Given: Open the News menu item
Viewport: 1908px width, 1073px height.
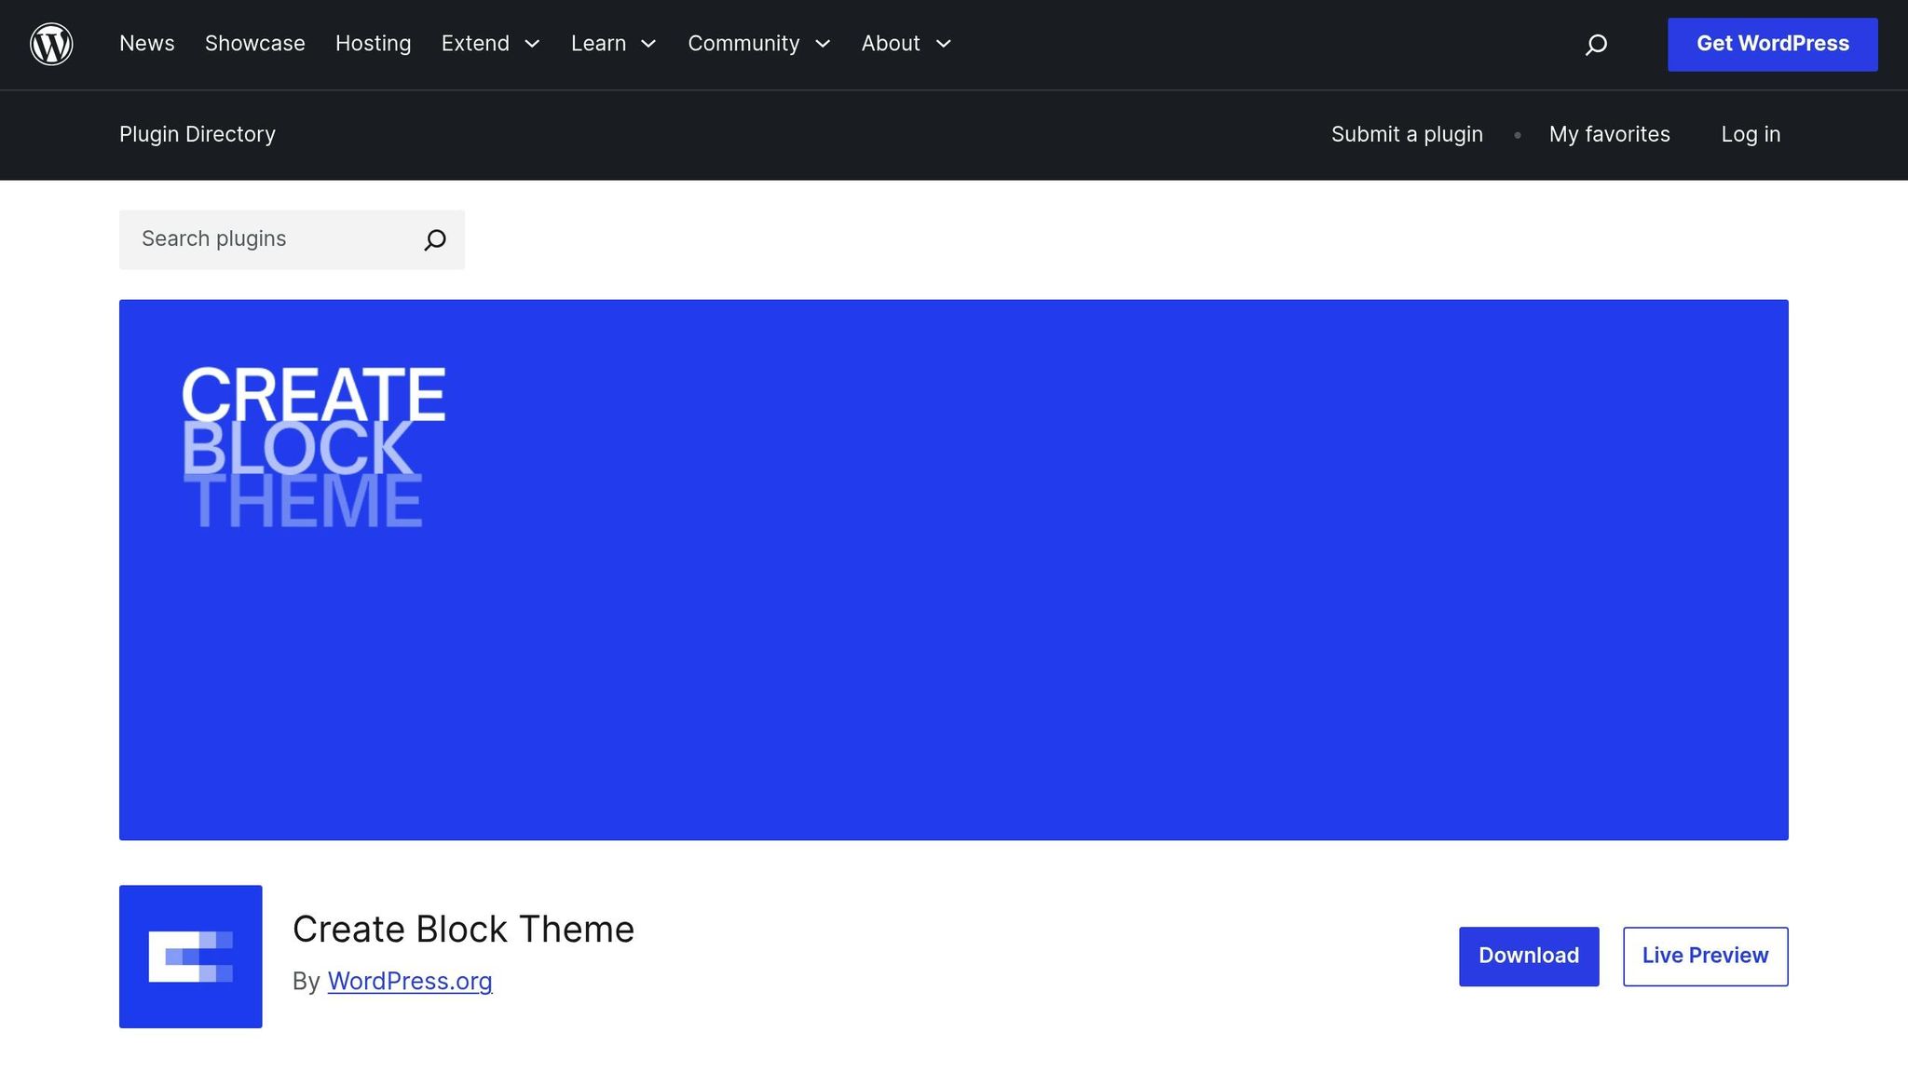Looking at the screenshot, I should [x=146, y=44].
